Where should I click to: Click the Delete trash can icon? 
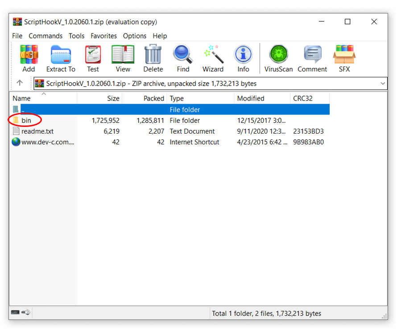click(153, 58)
